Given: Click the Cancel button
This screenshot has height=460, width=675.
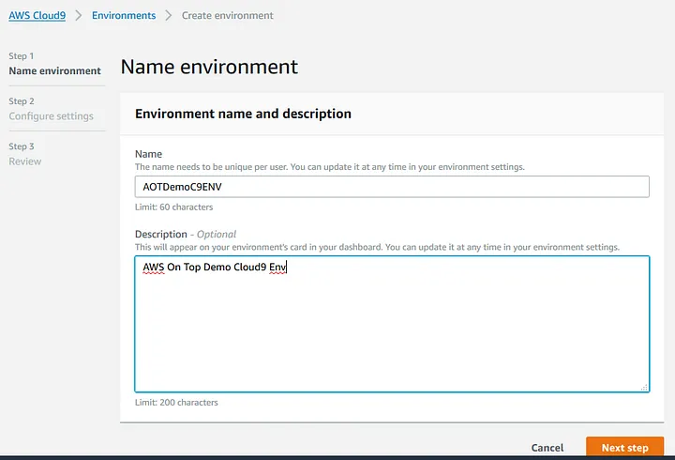Looking at the screenshot, I should pos(547,448).
